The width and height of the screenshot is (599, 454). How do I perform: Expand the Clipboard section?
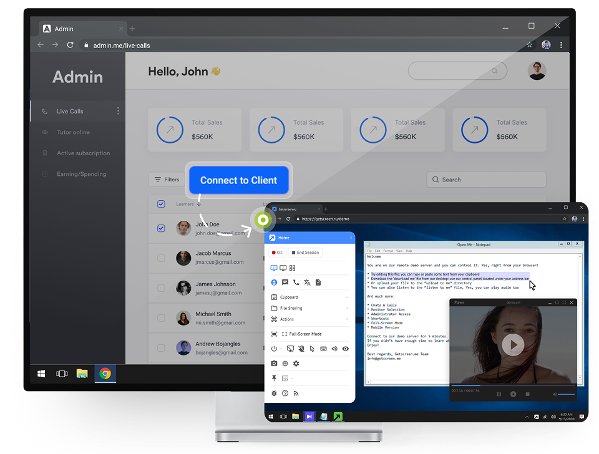309,297
